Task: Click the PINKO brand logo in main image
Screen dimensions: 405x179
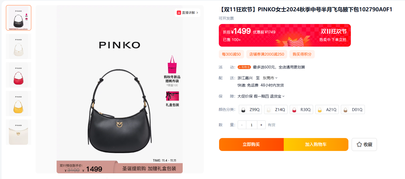Action: click(120, 45)
